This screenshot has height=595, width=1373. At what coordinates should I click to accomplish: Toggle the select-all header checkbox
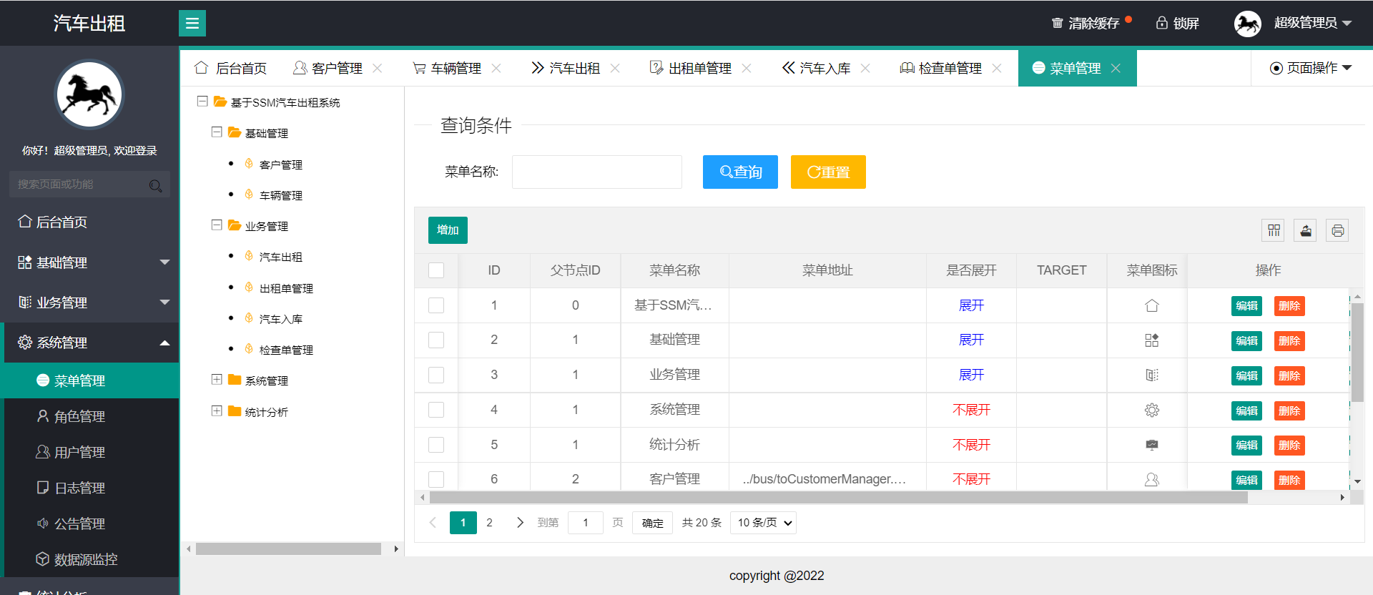point(436,270)
